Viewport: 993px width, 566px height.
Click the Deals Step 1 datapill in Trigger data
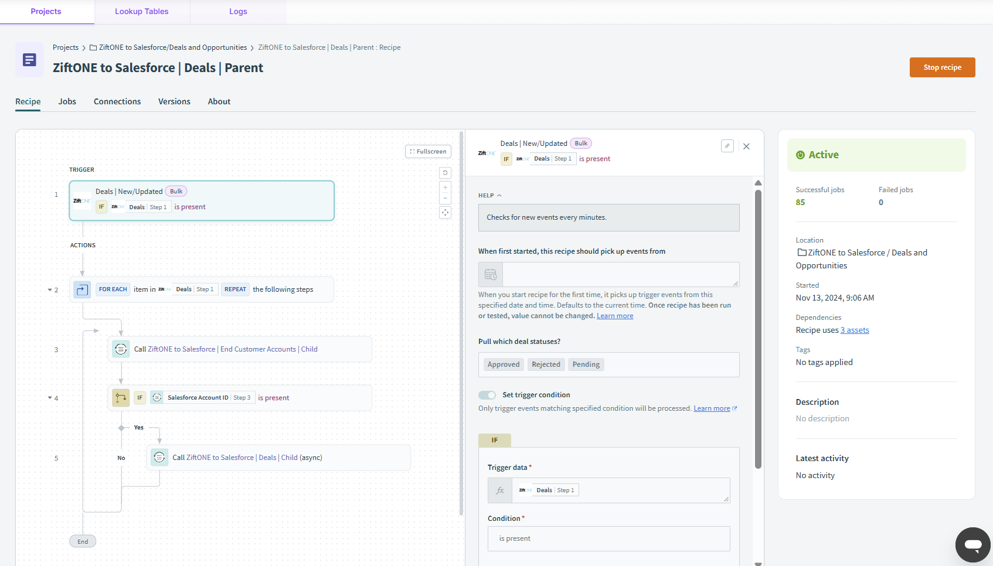tap(547, 490)
